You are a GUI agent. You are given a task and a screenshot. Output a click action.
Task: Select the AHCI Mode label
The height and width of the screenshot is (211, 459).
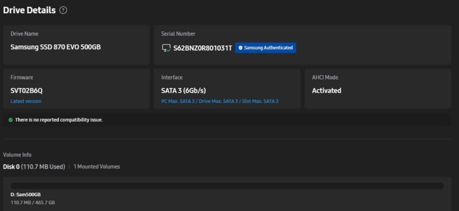point(325,77)
